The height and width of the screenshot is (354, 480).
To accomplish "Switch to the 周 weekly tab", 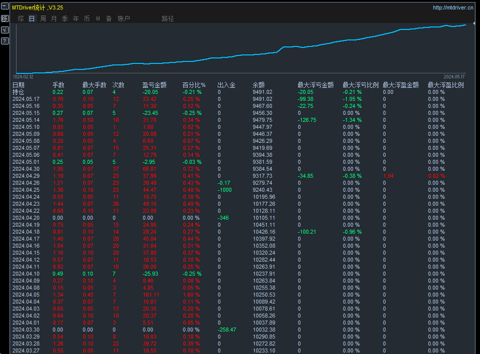I will [43, 18].
